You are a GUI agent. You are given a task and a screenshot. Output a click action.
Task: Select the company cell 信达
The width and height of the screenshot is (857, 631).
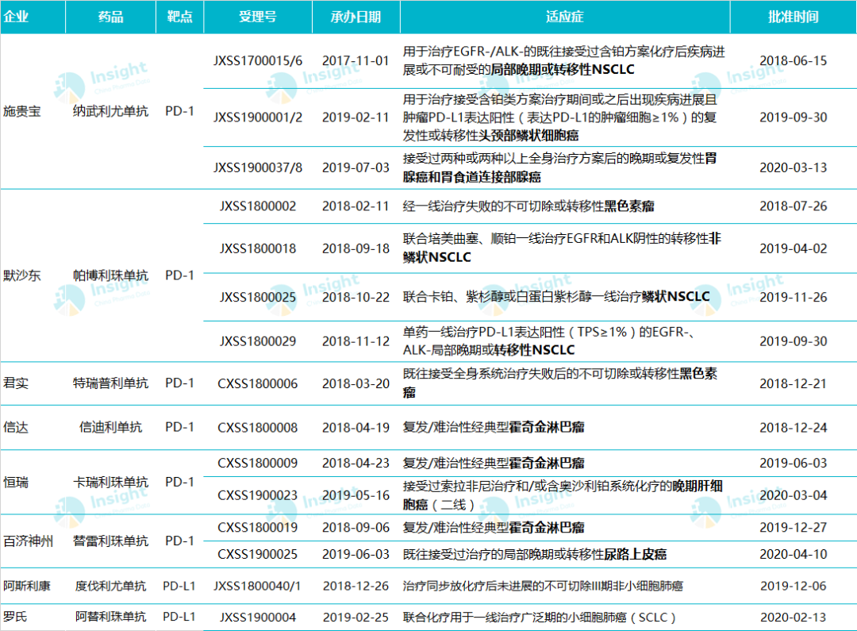(x=16, y=427)
